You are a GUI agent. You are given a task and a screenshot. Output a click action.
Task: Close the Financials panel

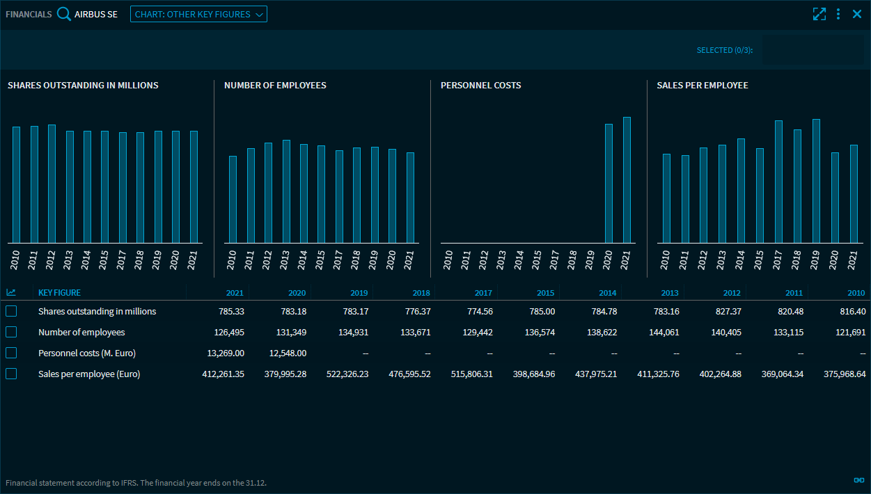point(857,14)
